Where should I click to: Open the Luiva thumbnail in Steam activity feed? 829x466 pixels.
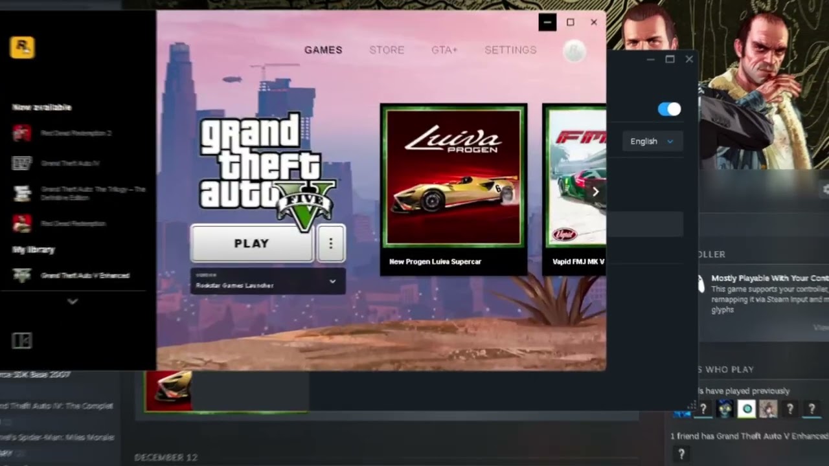pyautogui.click(x=169, y=390)
